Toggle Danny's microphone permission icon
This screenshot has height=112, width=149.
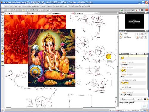point(142,34)
